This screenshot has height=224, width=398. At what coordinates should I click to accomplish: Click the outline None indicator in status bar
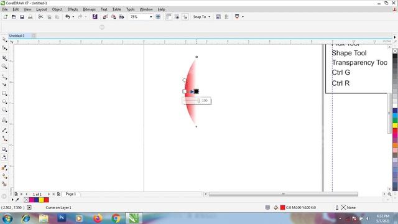[348, 207]
